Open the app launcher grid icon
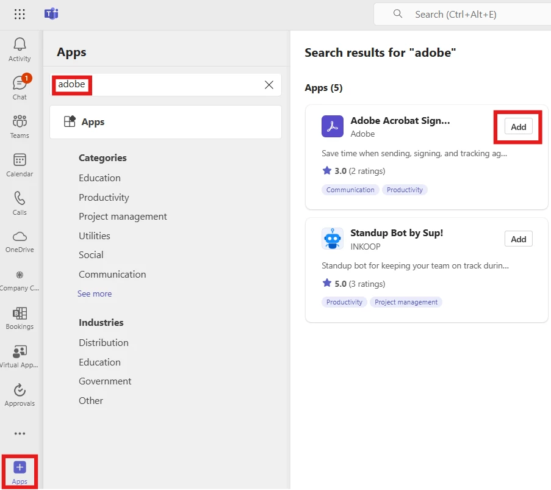The height and width of the screenshot is (490, 551). [x=20, y=14]
